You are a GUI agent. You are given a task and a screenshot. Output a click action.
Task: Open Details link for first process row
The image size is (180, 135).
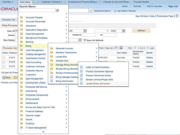pyautogui.click(x=149, y=58)
